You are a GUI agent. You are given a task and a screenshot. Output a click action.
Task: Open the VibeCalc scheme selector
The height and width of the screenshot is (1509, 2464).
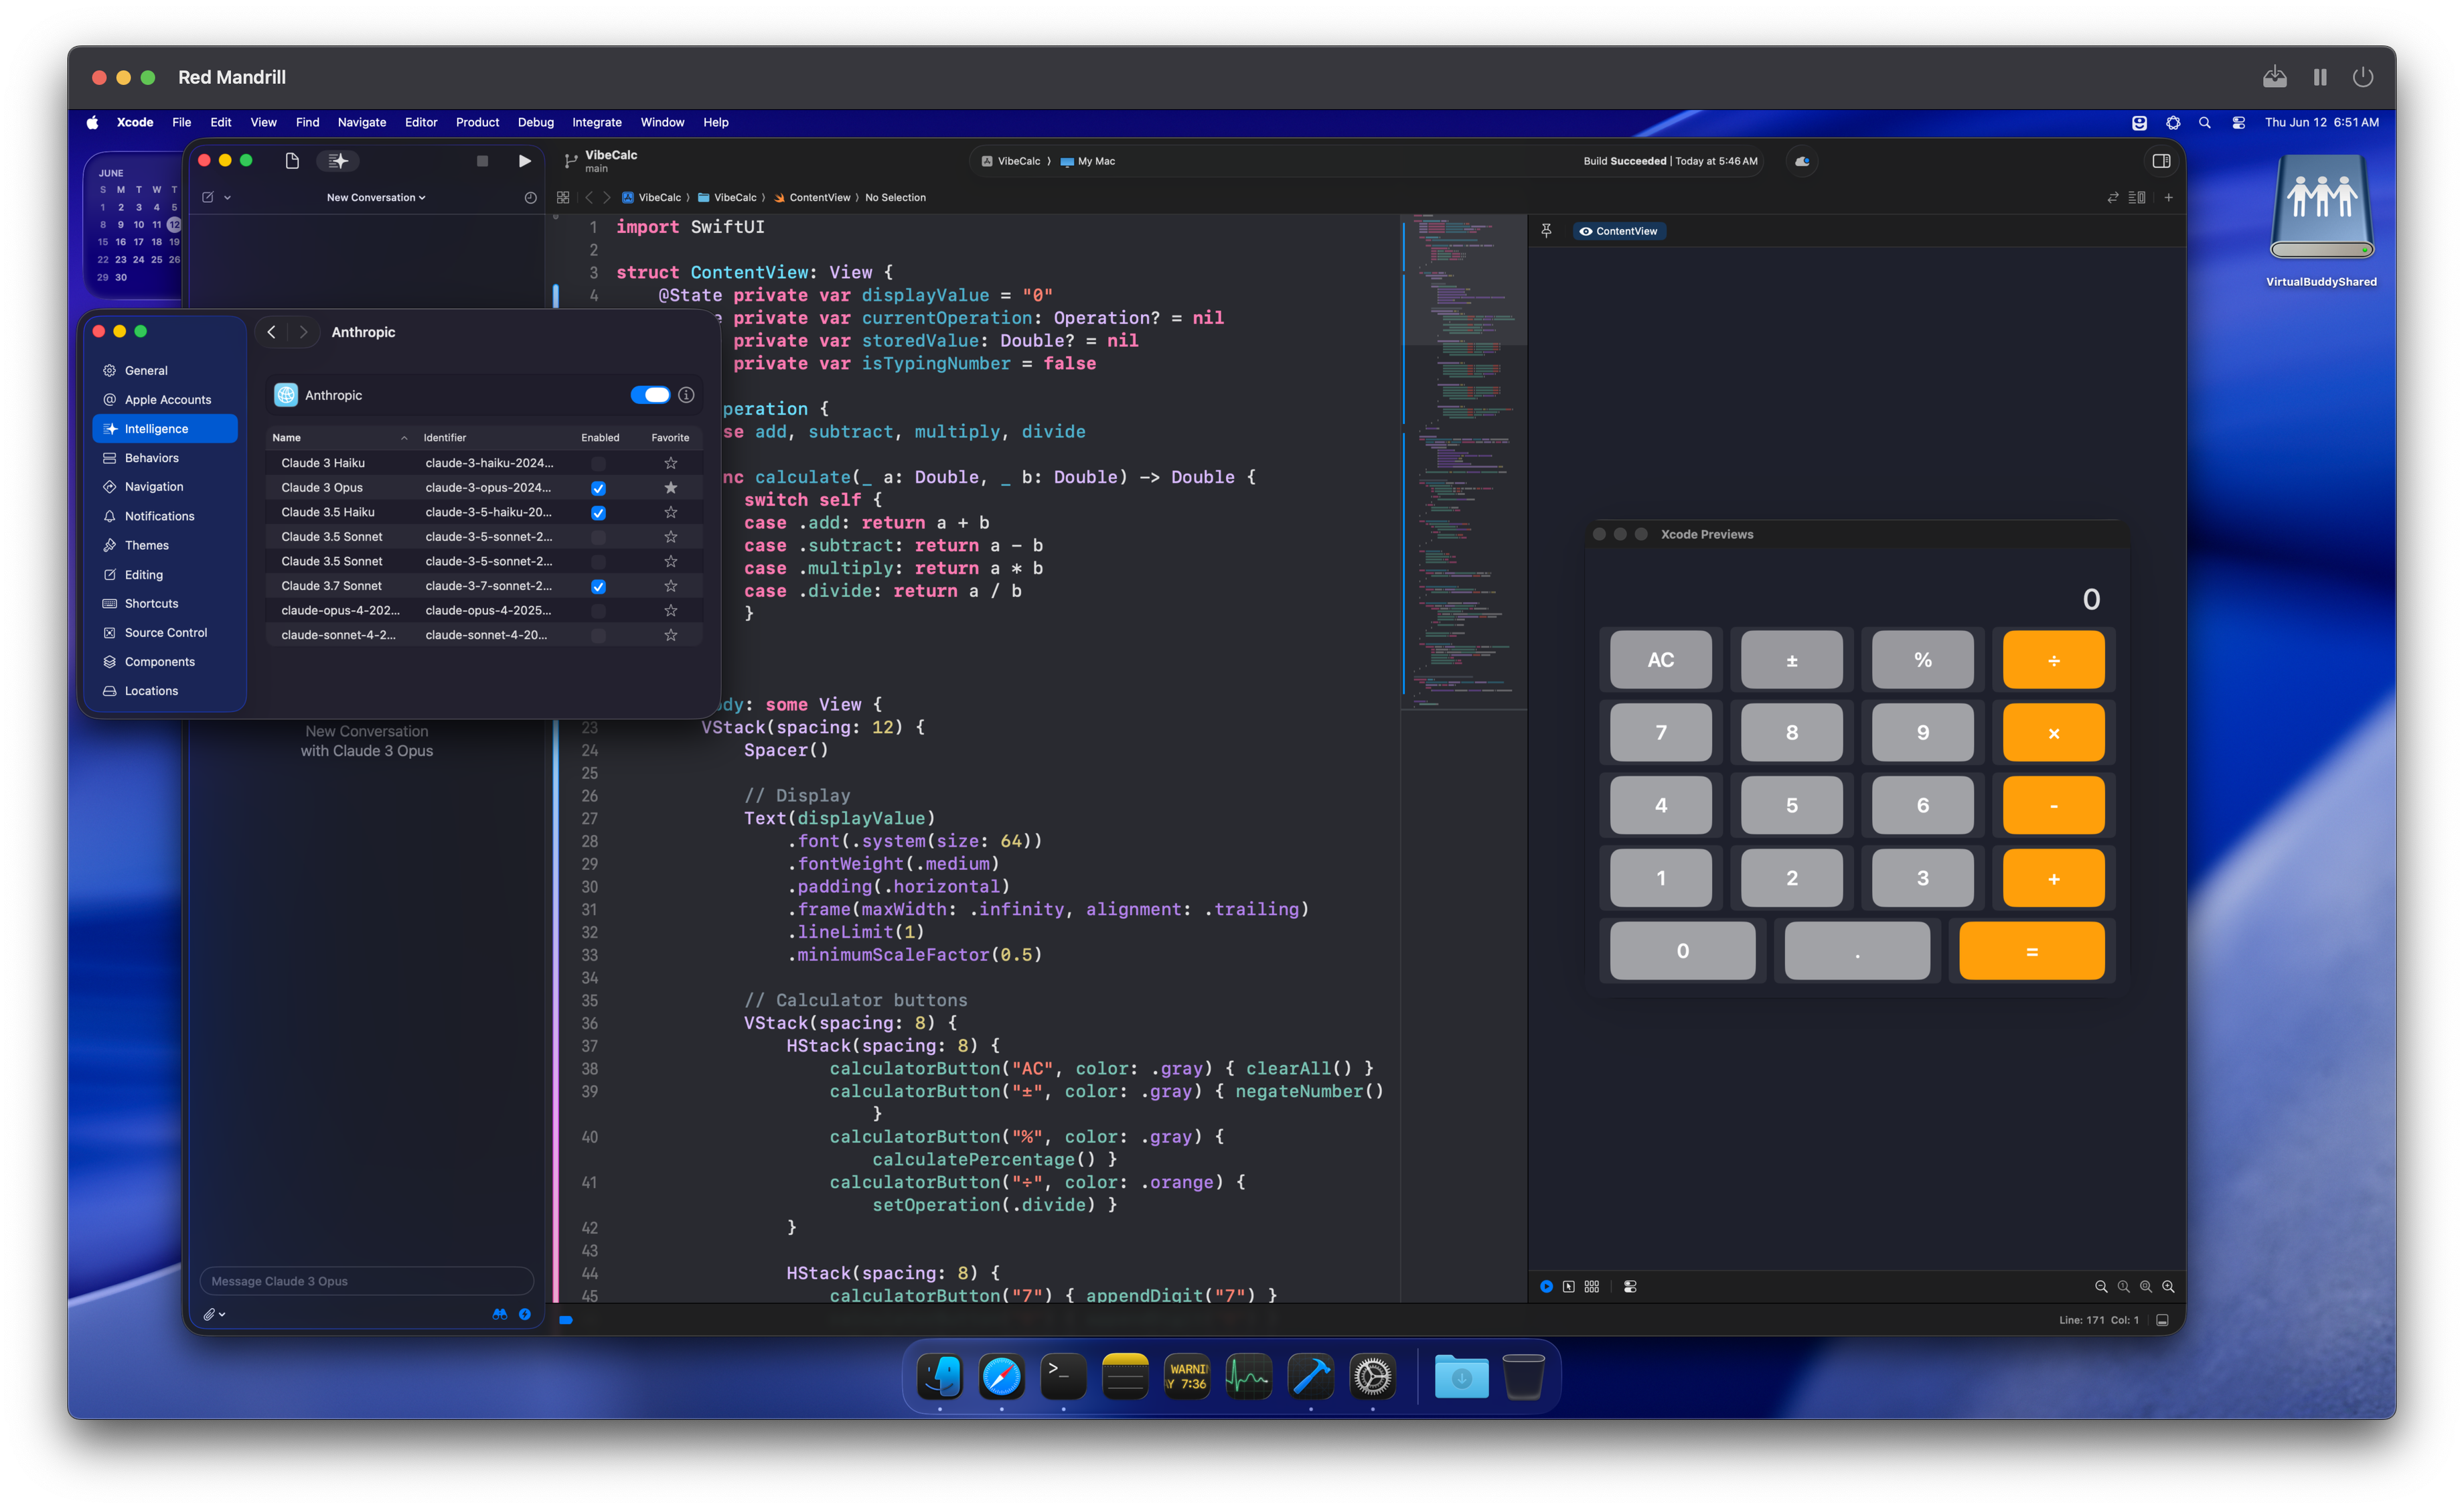coord(1011,161)
